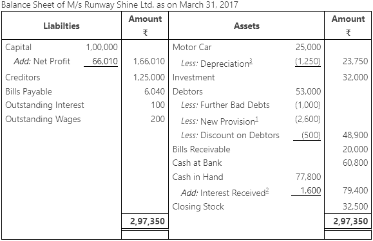Select the Debtors value 53,000

[x=309, y=91]
